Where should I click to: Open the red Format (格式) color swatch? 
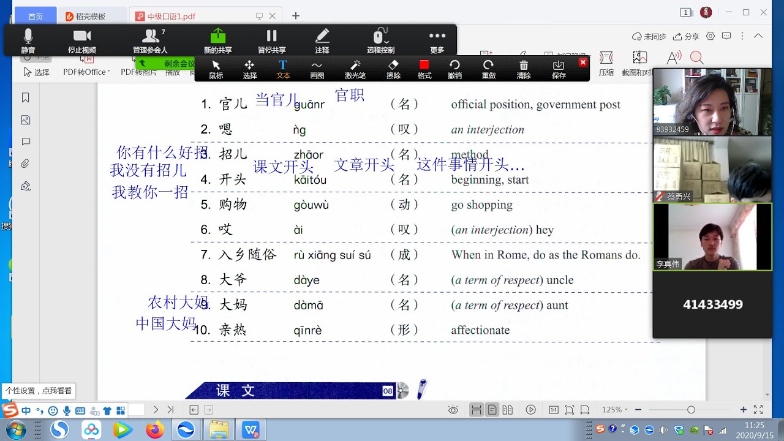point(424,69)
